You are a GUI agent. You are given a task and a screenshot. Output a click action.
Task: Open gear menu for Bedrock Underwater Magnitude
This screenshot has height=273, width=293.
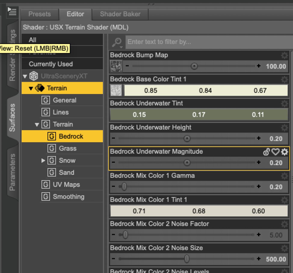click(285, 152)
